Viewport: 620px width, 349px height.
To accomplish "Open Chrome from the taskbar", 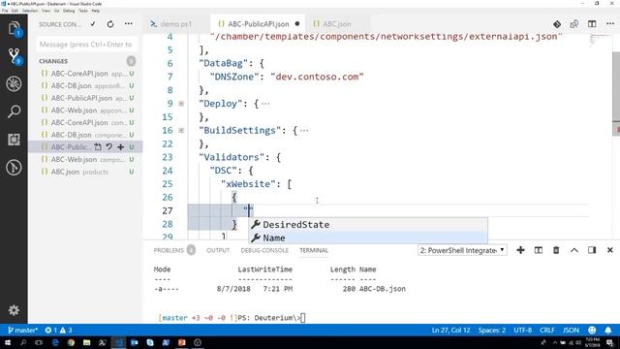I will [x=71, y=342].
